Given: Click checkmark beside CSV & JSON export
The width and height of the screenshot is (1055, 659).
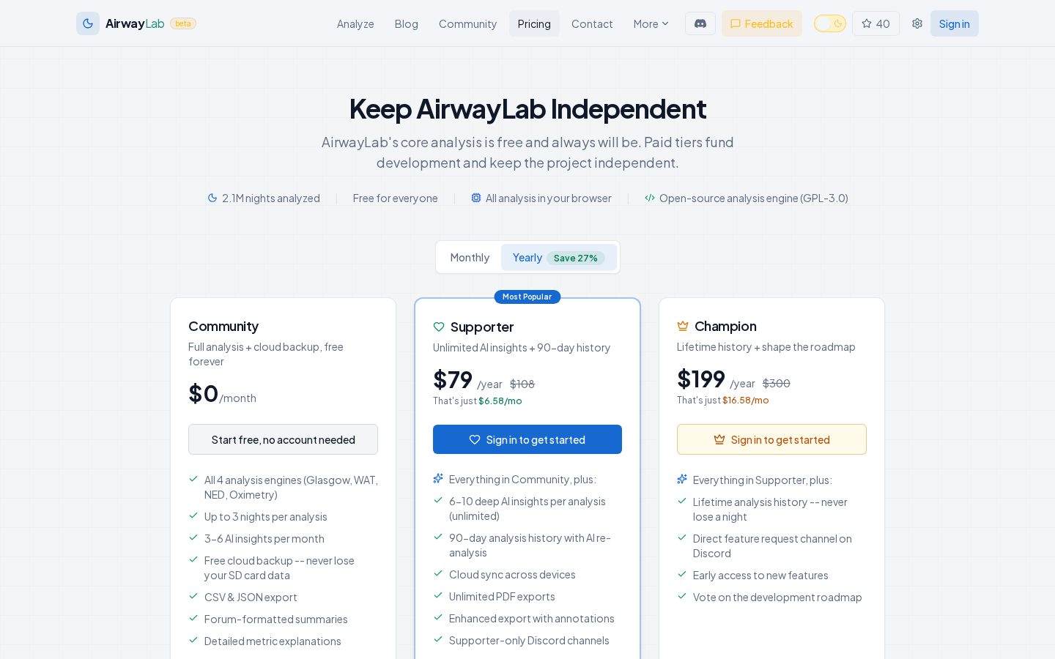Looking at the screenshot, I should tap(193, 596).
